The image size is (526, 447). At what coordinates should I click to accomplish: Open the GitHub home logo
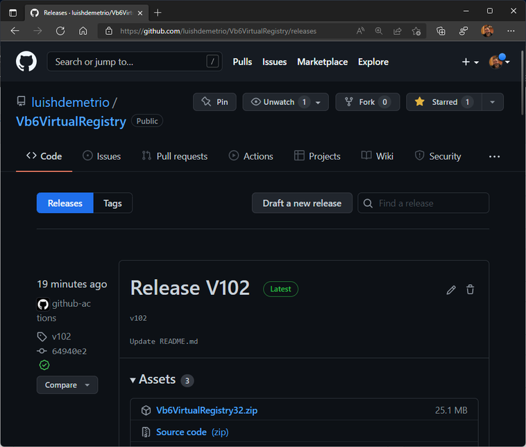(26, 61)
